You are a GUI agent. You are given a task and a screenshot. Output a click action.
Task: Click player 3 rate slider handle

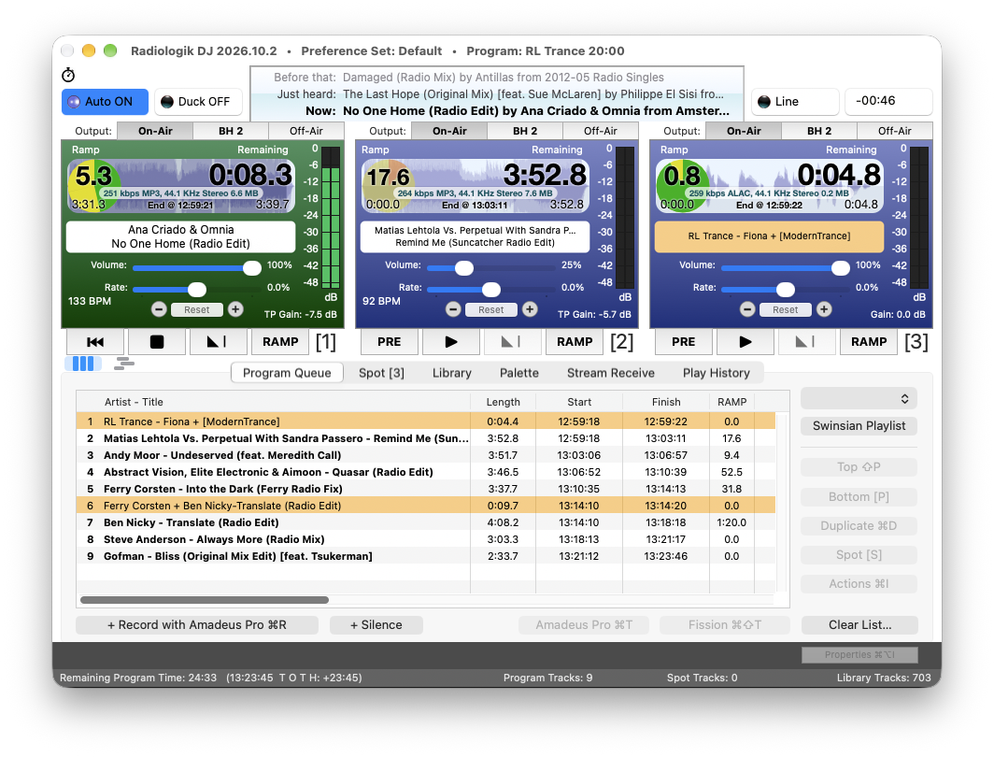[x=786, y=290]
